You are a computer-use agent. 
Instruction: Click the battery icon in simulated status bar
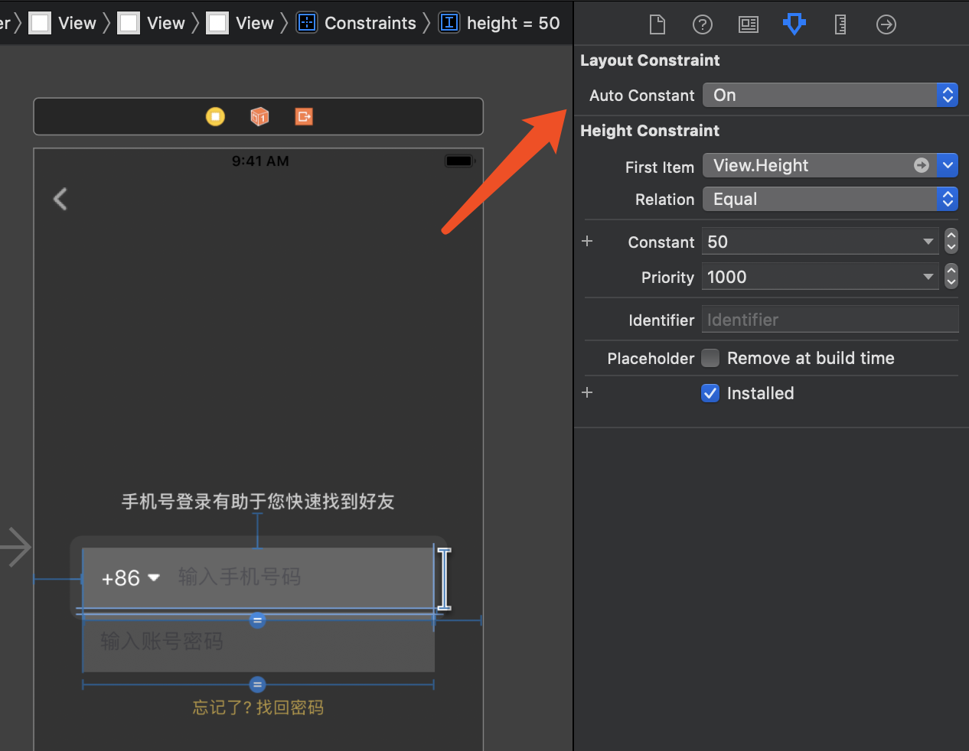(x=460, y=161)
